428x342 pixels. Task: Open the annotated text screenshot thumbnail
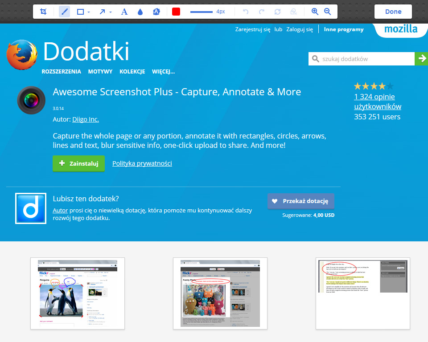[x=363, y=293]
